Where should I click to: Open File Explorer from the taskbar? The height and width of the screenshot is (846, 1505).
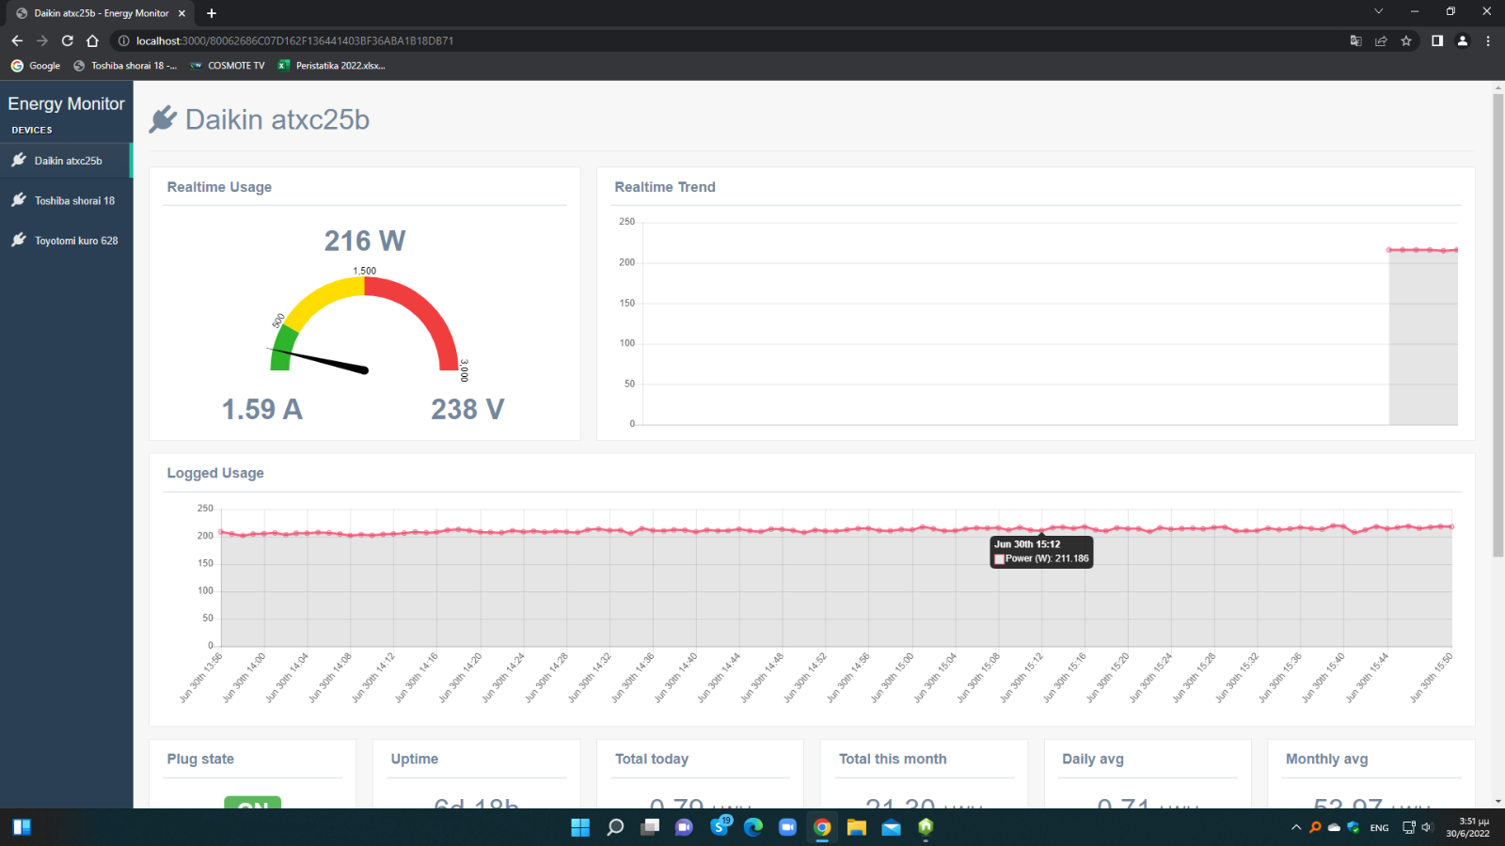(x=856, y=827)
